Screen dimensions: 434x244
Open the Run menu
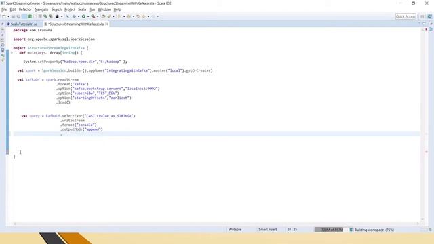pos(92,9)
